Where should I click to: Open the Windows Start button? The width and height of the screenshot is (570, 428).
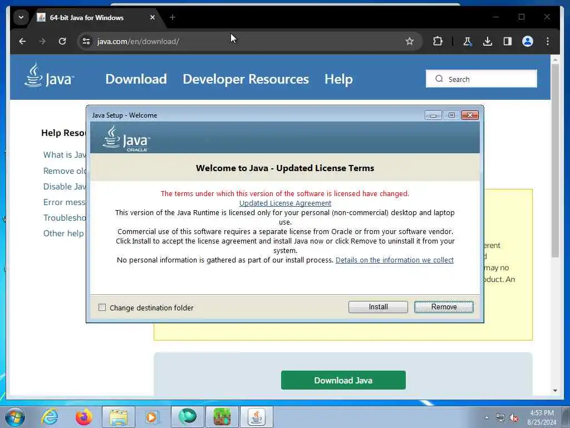click(x=15, y=417)
